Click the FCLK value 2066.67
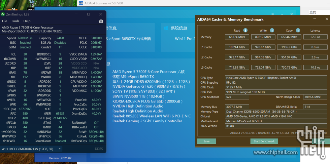 click(x=96, y=43)
